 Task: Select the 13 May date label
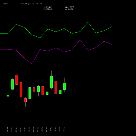(60, 129)
